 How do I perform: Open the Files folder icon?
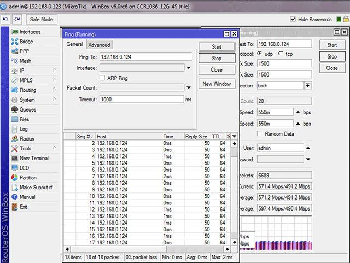tap(15, 119)
